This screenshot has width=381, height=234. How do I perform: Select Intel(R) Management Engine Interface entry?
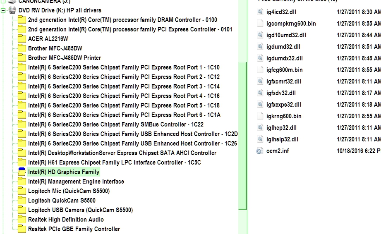(x=76, y=181)
